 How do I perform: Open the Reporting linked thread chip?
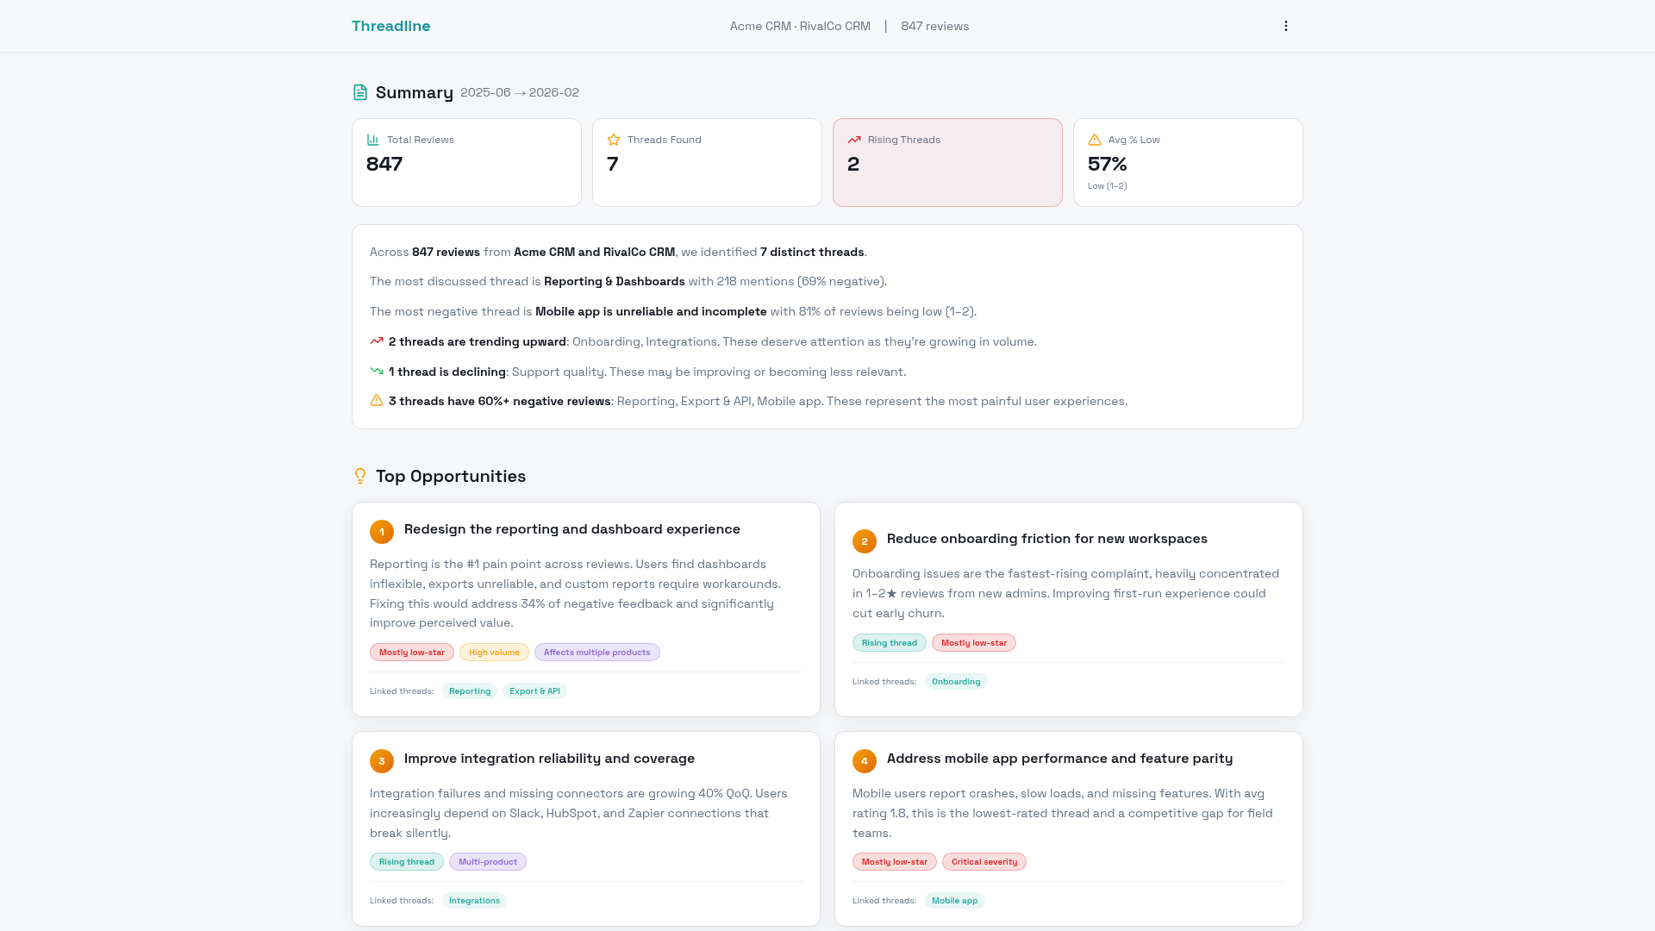coord(470,691)
